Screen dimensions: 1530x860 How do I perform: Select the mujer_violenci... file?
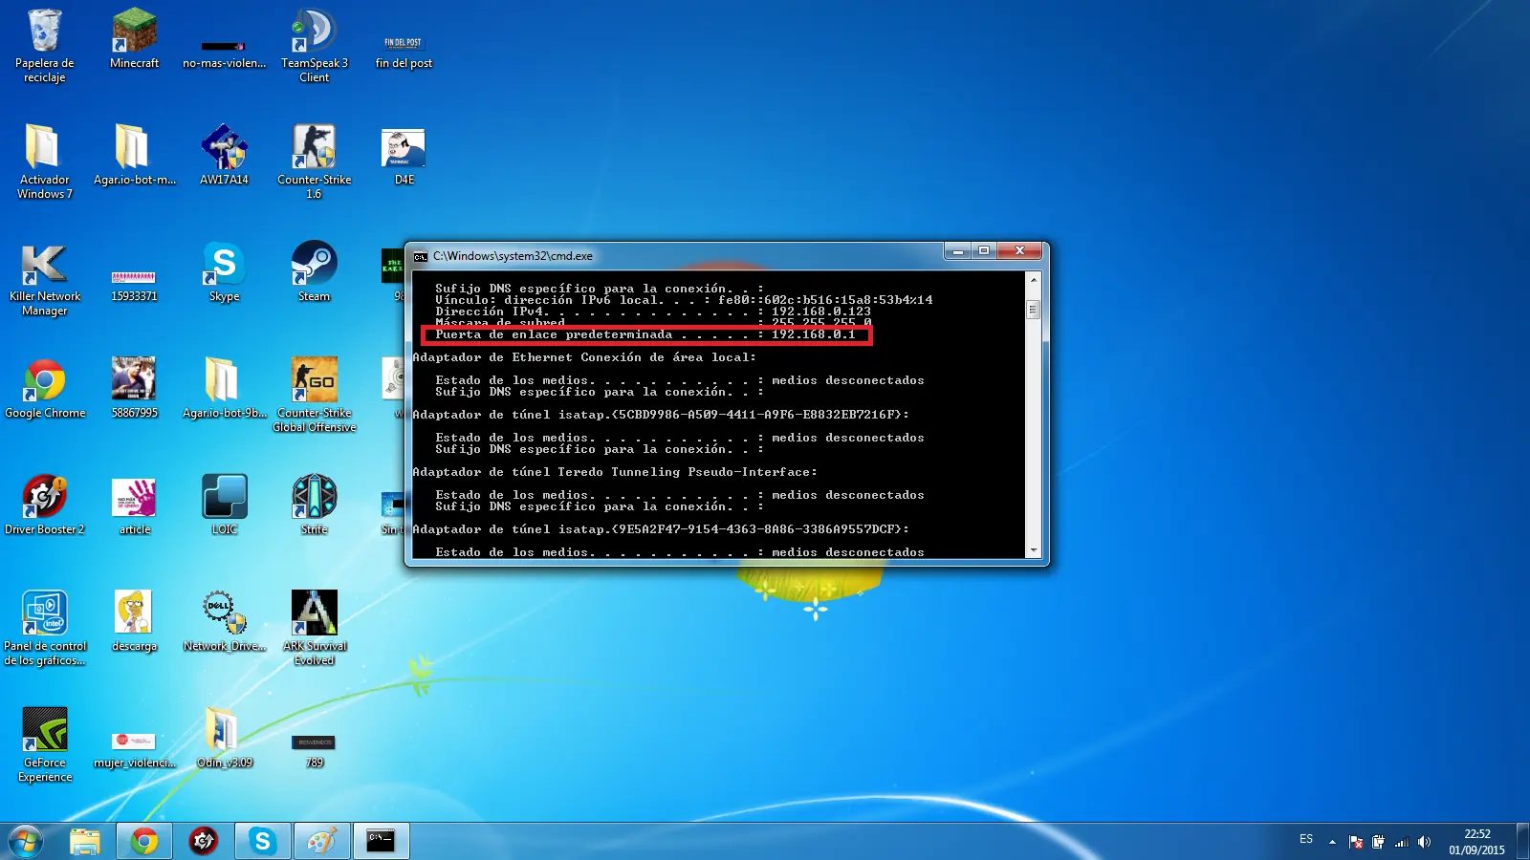pos(134,751)
